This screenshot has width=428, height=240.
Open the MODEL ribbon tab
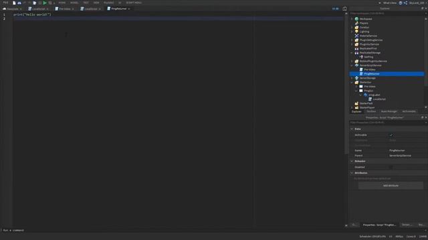point(74,3)
